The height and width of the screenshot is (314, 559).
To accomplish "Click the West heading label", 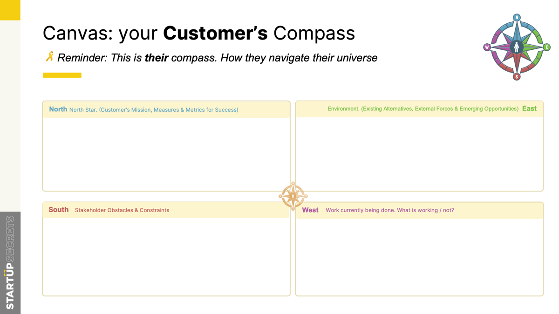I will pos(310,210).
